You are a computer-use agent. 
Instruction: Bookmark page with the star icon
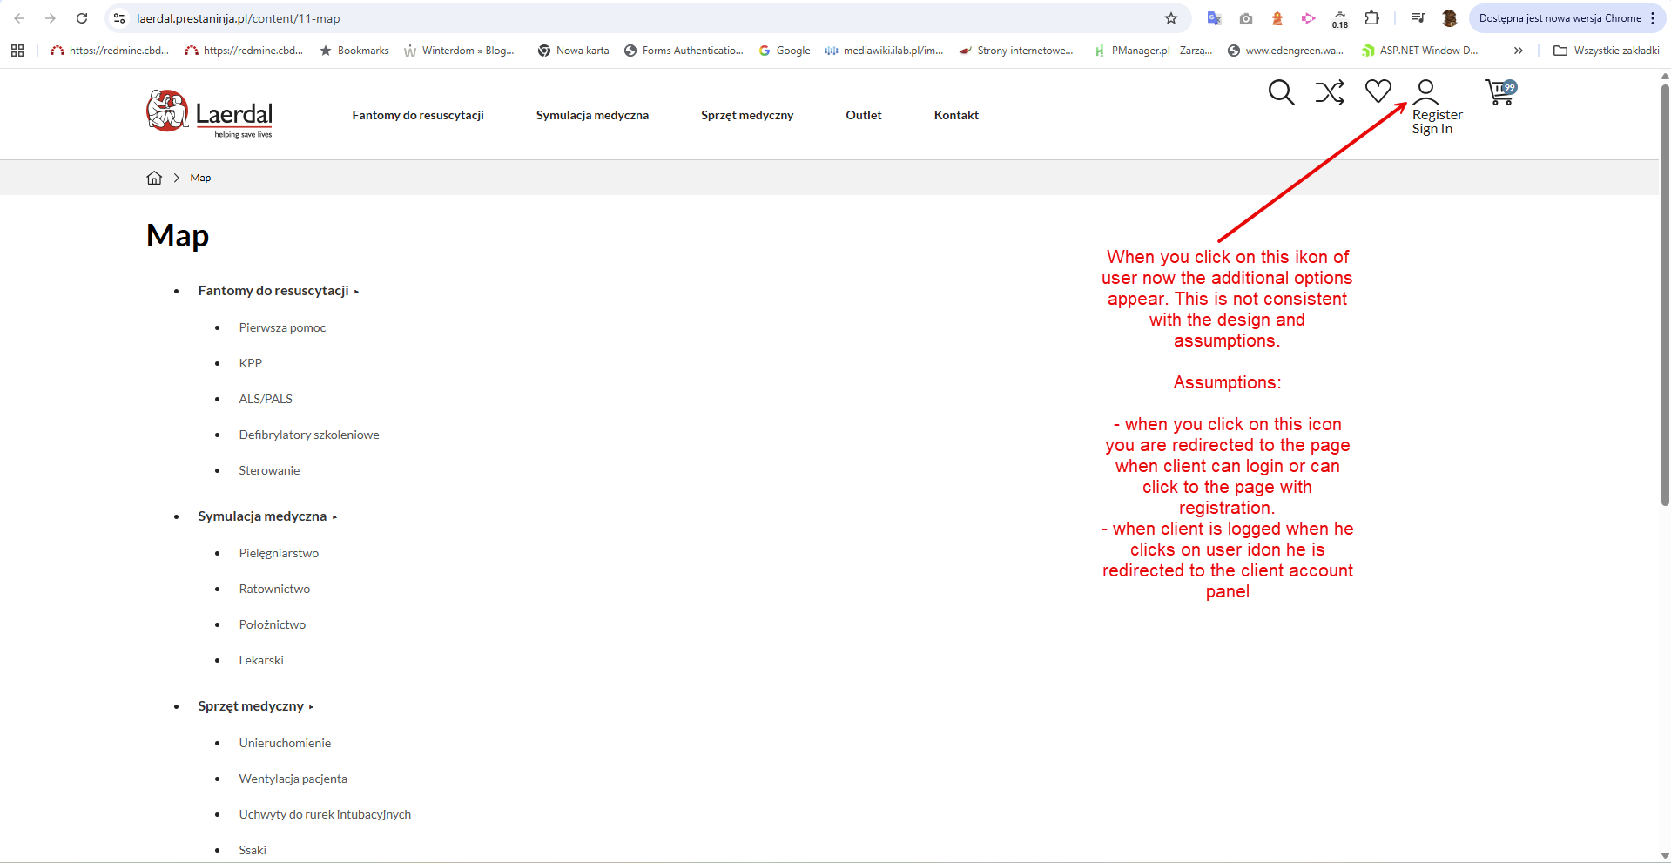[1171, 18]
